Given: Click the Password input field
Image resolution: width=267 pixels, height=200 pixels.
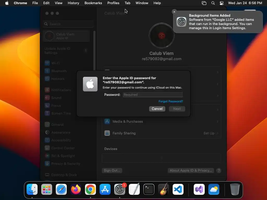Looking at the screenshot, I should 153,95.
